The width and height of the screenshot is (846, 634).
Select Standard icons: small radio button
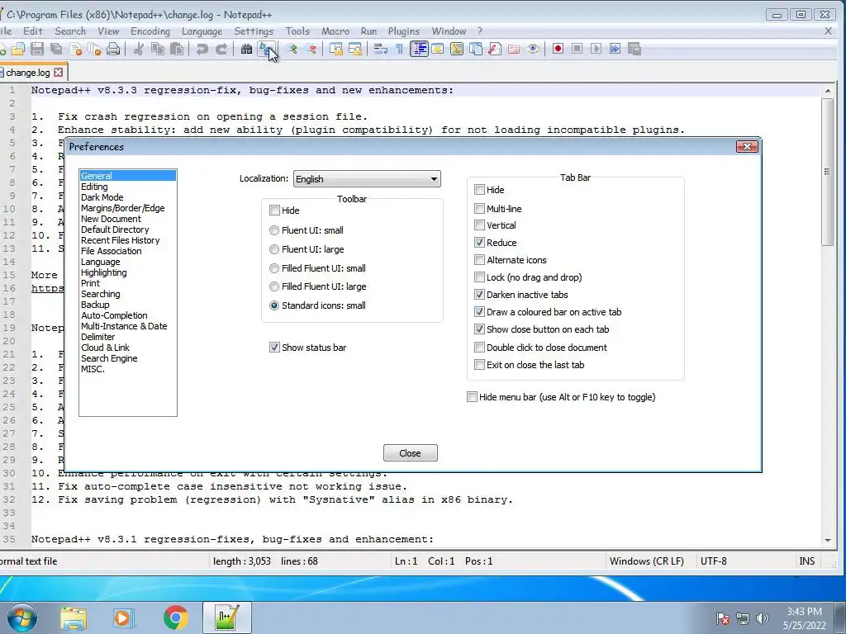[x=274, y=305]
